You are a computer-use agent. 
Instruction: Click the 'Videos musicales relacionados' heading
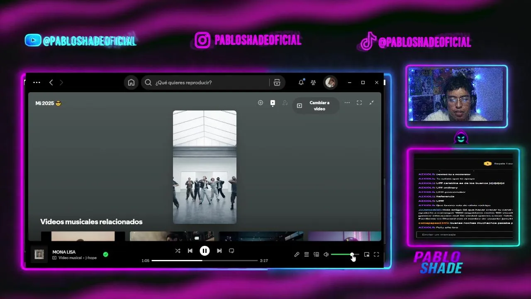[91, 222]
